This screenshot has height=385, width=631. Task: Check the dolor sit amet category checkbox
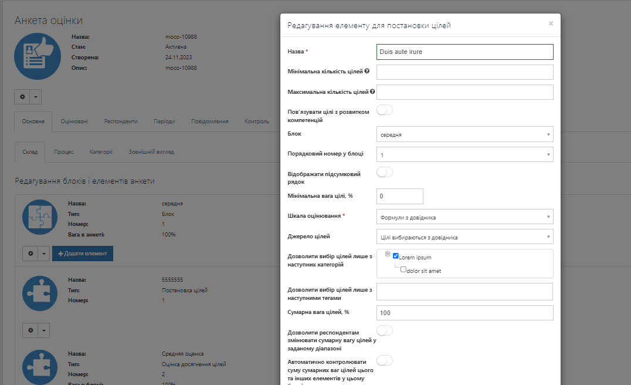(403, 269)
